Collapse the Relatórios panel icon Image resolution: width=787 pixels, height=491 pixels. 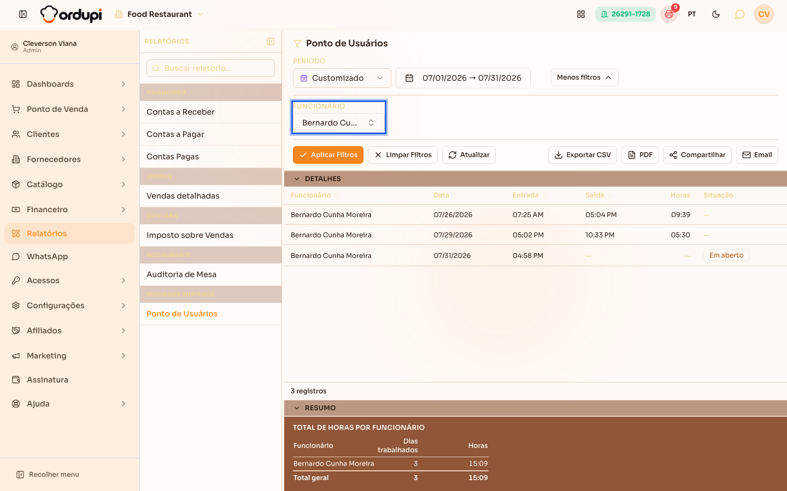(271, 41)
